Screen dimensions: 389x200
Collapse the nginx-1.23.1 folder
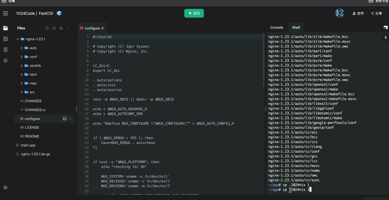click(x=18, y=39)
